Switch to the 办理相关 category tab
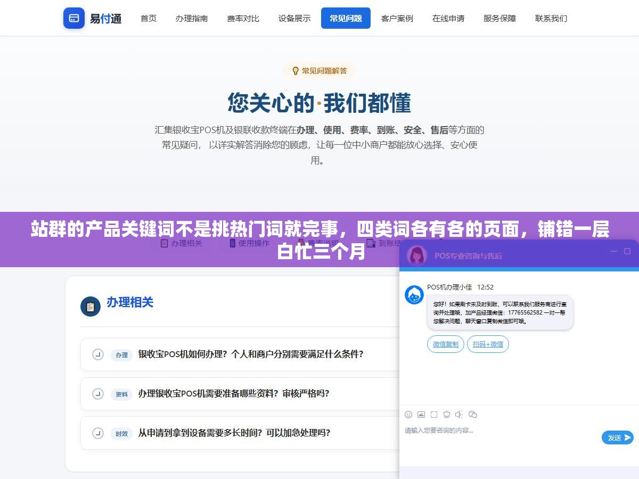The width and height of the screenshot is (639, 479). point(181,243)
